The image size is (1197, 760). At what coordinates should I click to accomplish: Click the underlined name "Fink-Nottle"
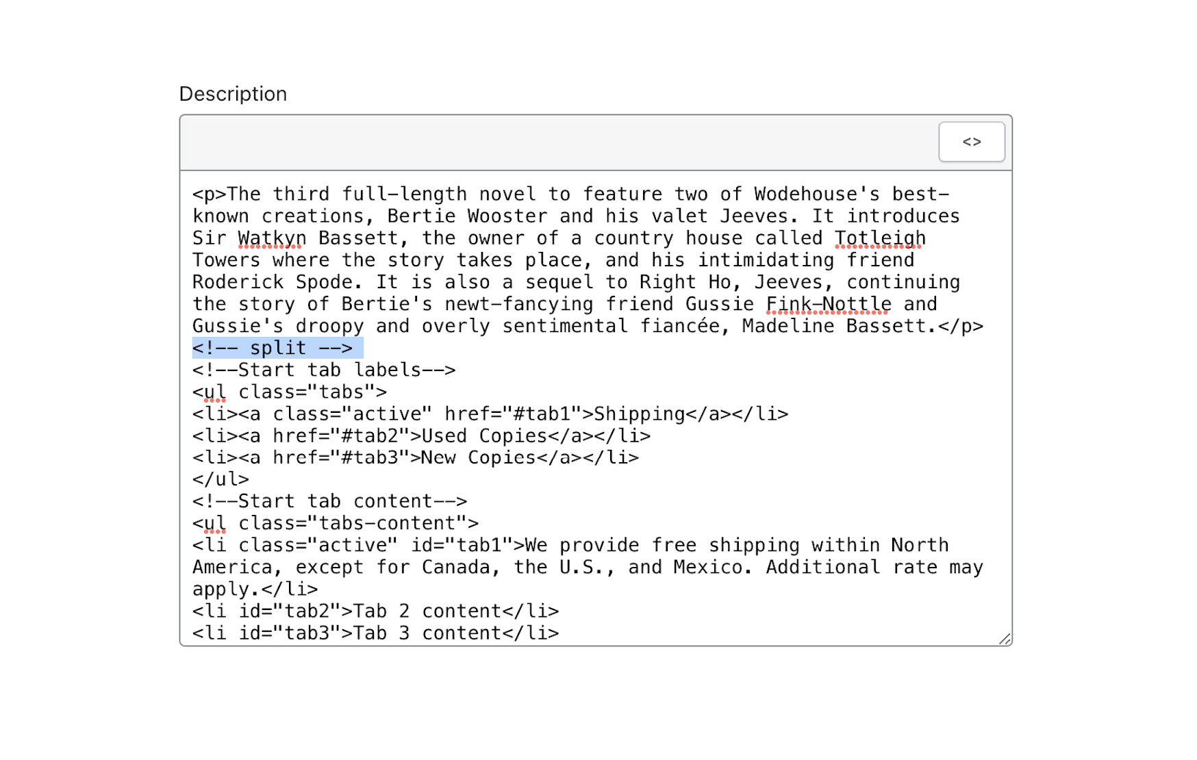point(829,304)
